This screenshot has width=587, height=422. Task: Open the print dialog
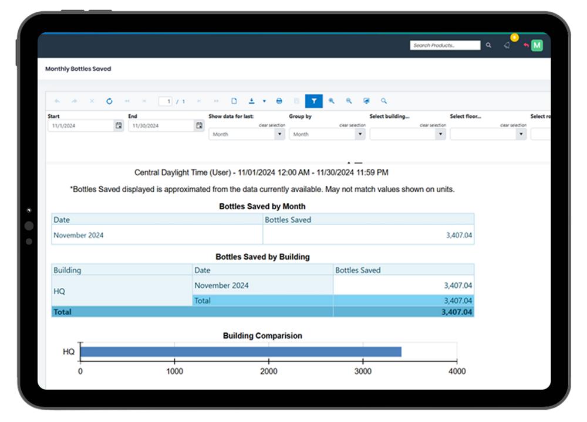pos(279,101)
